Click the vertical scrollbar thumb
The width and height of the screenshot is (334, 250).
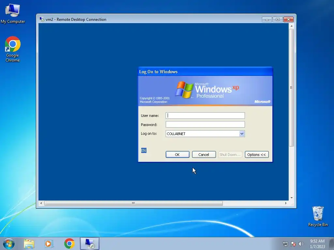[291, 87]
